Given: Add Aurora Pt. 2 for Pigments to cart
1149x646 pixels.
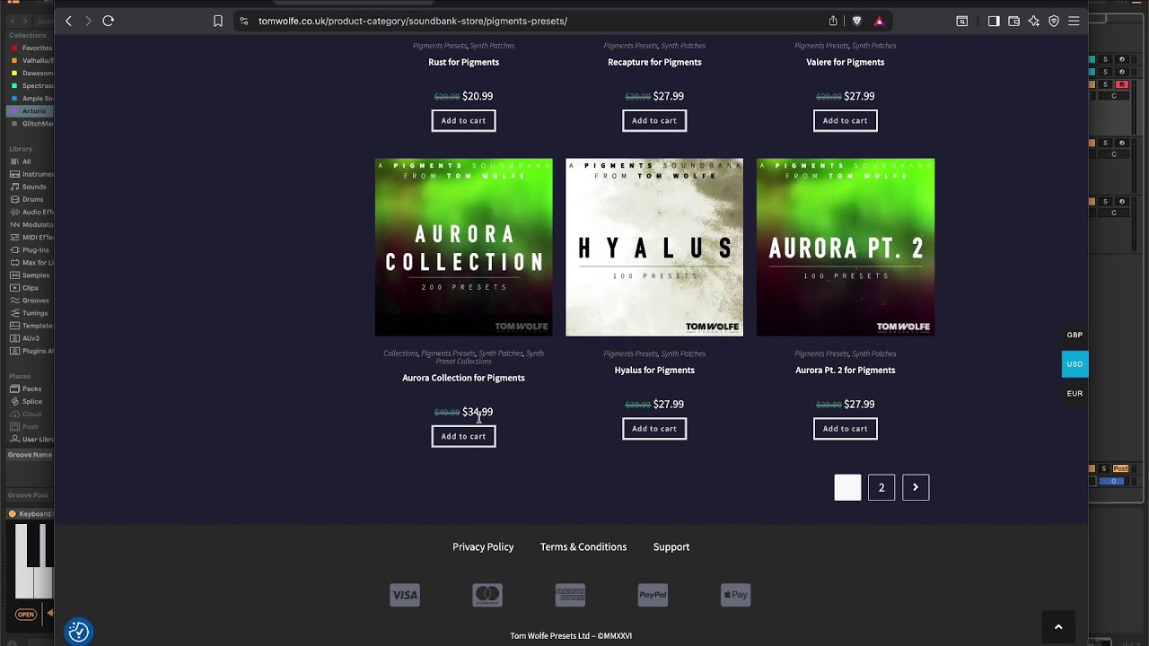Looking at the screenshot, I should click(x=846, y=429).
